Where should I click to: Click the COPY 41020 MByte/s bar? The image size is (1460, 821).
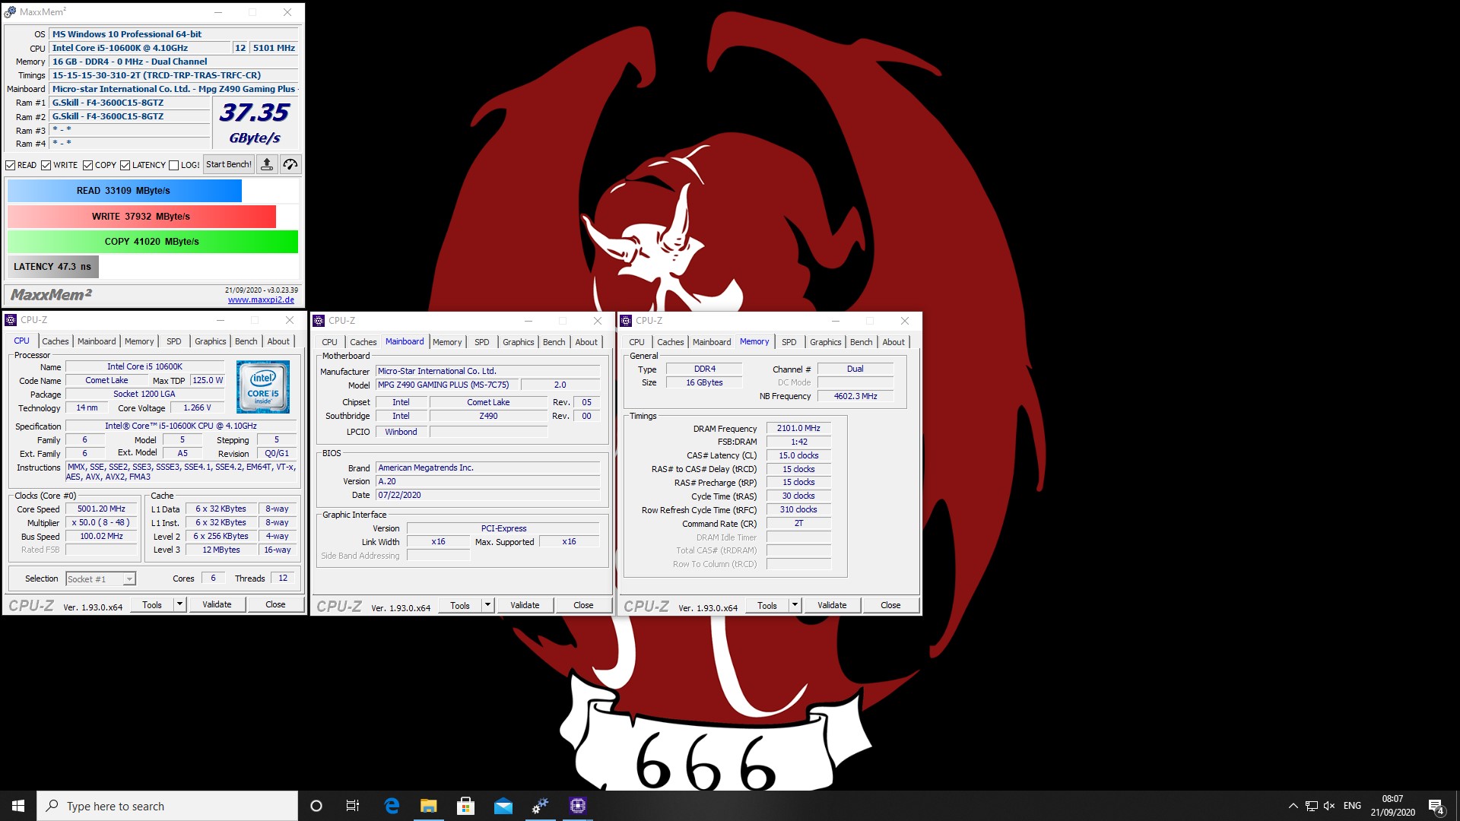(152, 242)
